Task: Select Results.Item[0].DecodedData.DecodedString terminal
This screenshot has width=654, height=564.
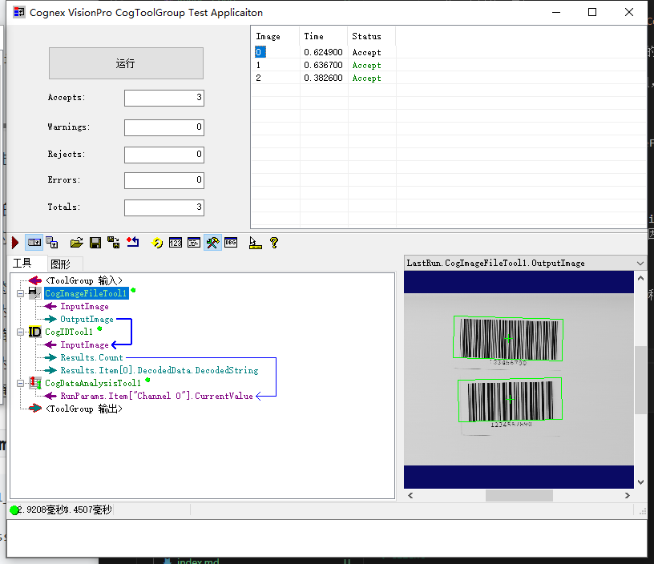Action: [159, 370]
